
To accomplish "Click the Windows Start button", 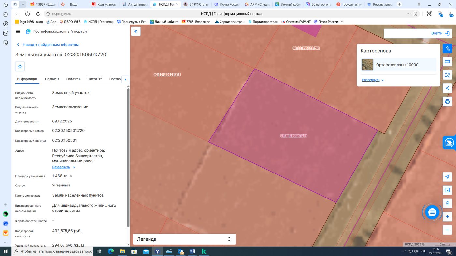I will [6, 251].
